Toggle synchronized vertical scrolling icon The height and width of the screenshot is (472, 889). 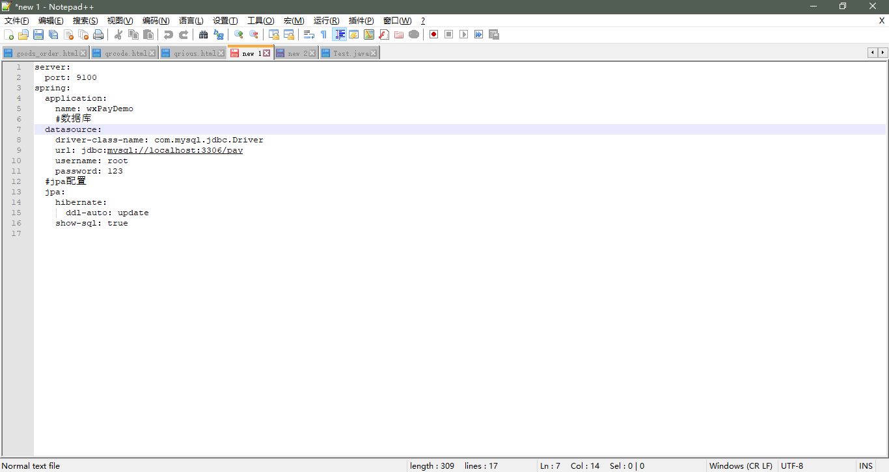[x=274, y=34]
